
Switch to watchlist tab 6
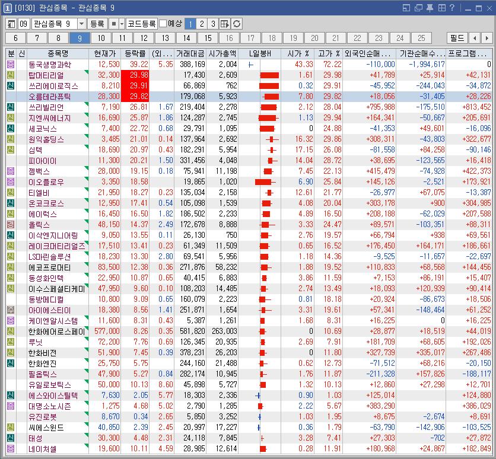click(x=15, y=38)
